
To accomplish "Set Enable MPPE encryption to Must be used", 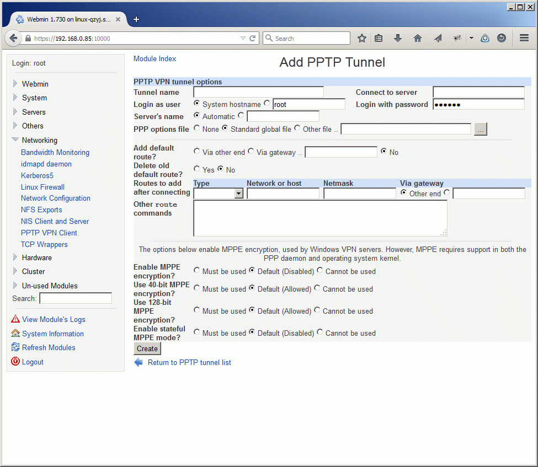I will point(196,270).
